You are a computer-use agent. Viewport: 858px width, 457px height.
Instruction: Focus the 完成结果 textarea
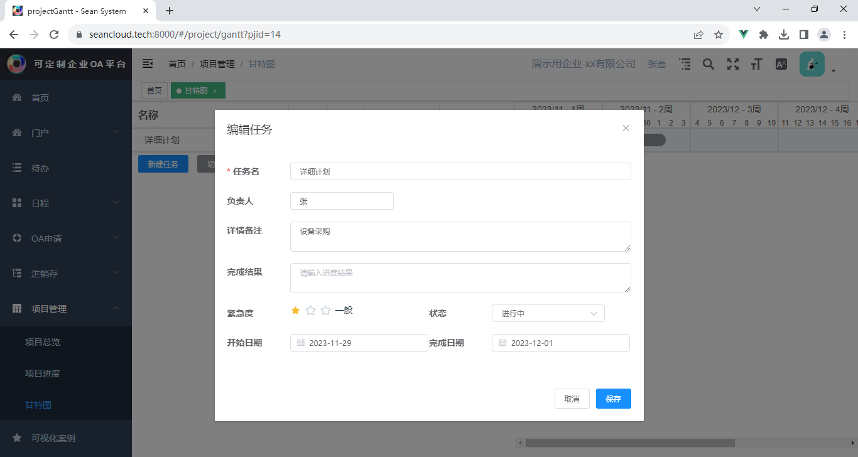(x=460, y=278)
